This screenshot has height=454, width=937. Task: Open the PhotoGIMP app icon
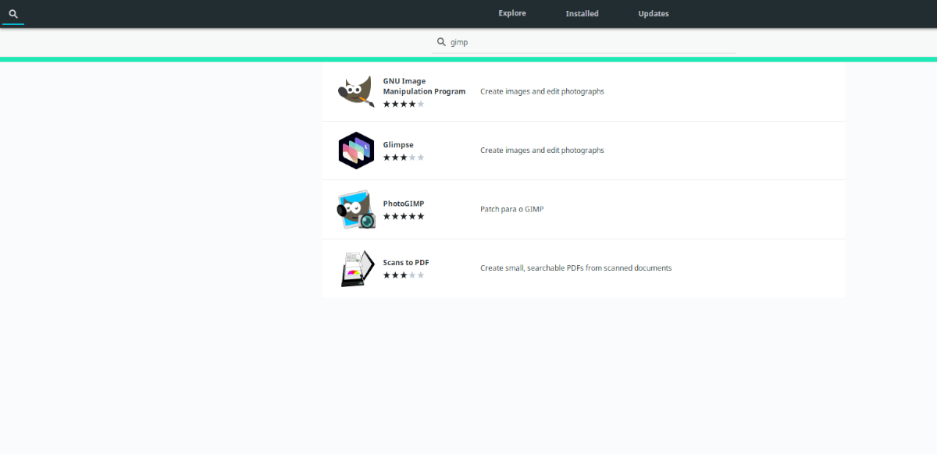[356, 209]
